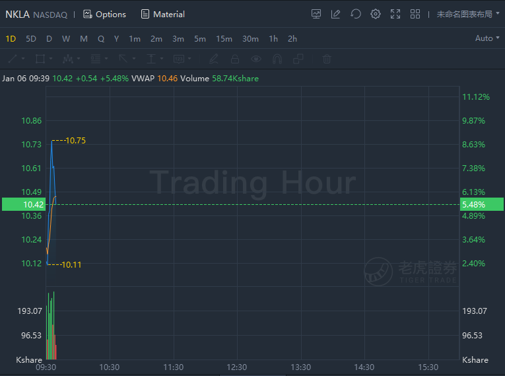Switch to the daily D timeframe
Viewport: 505px width, 376px height.
49,39
